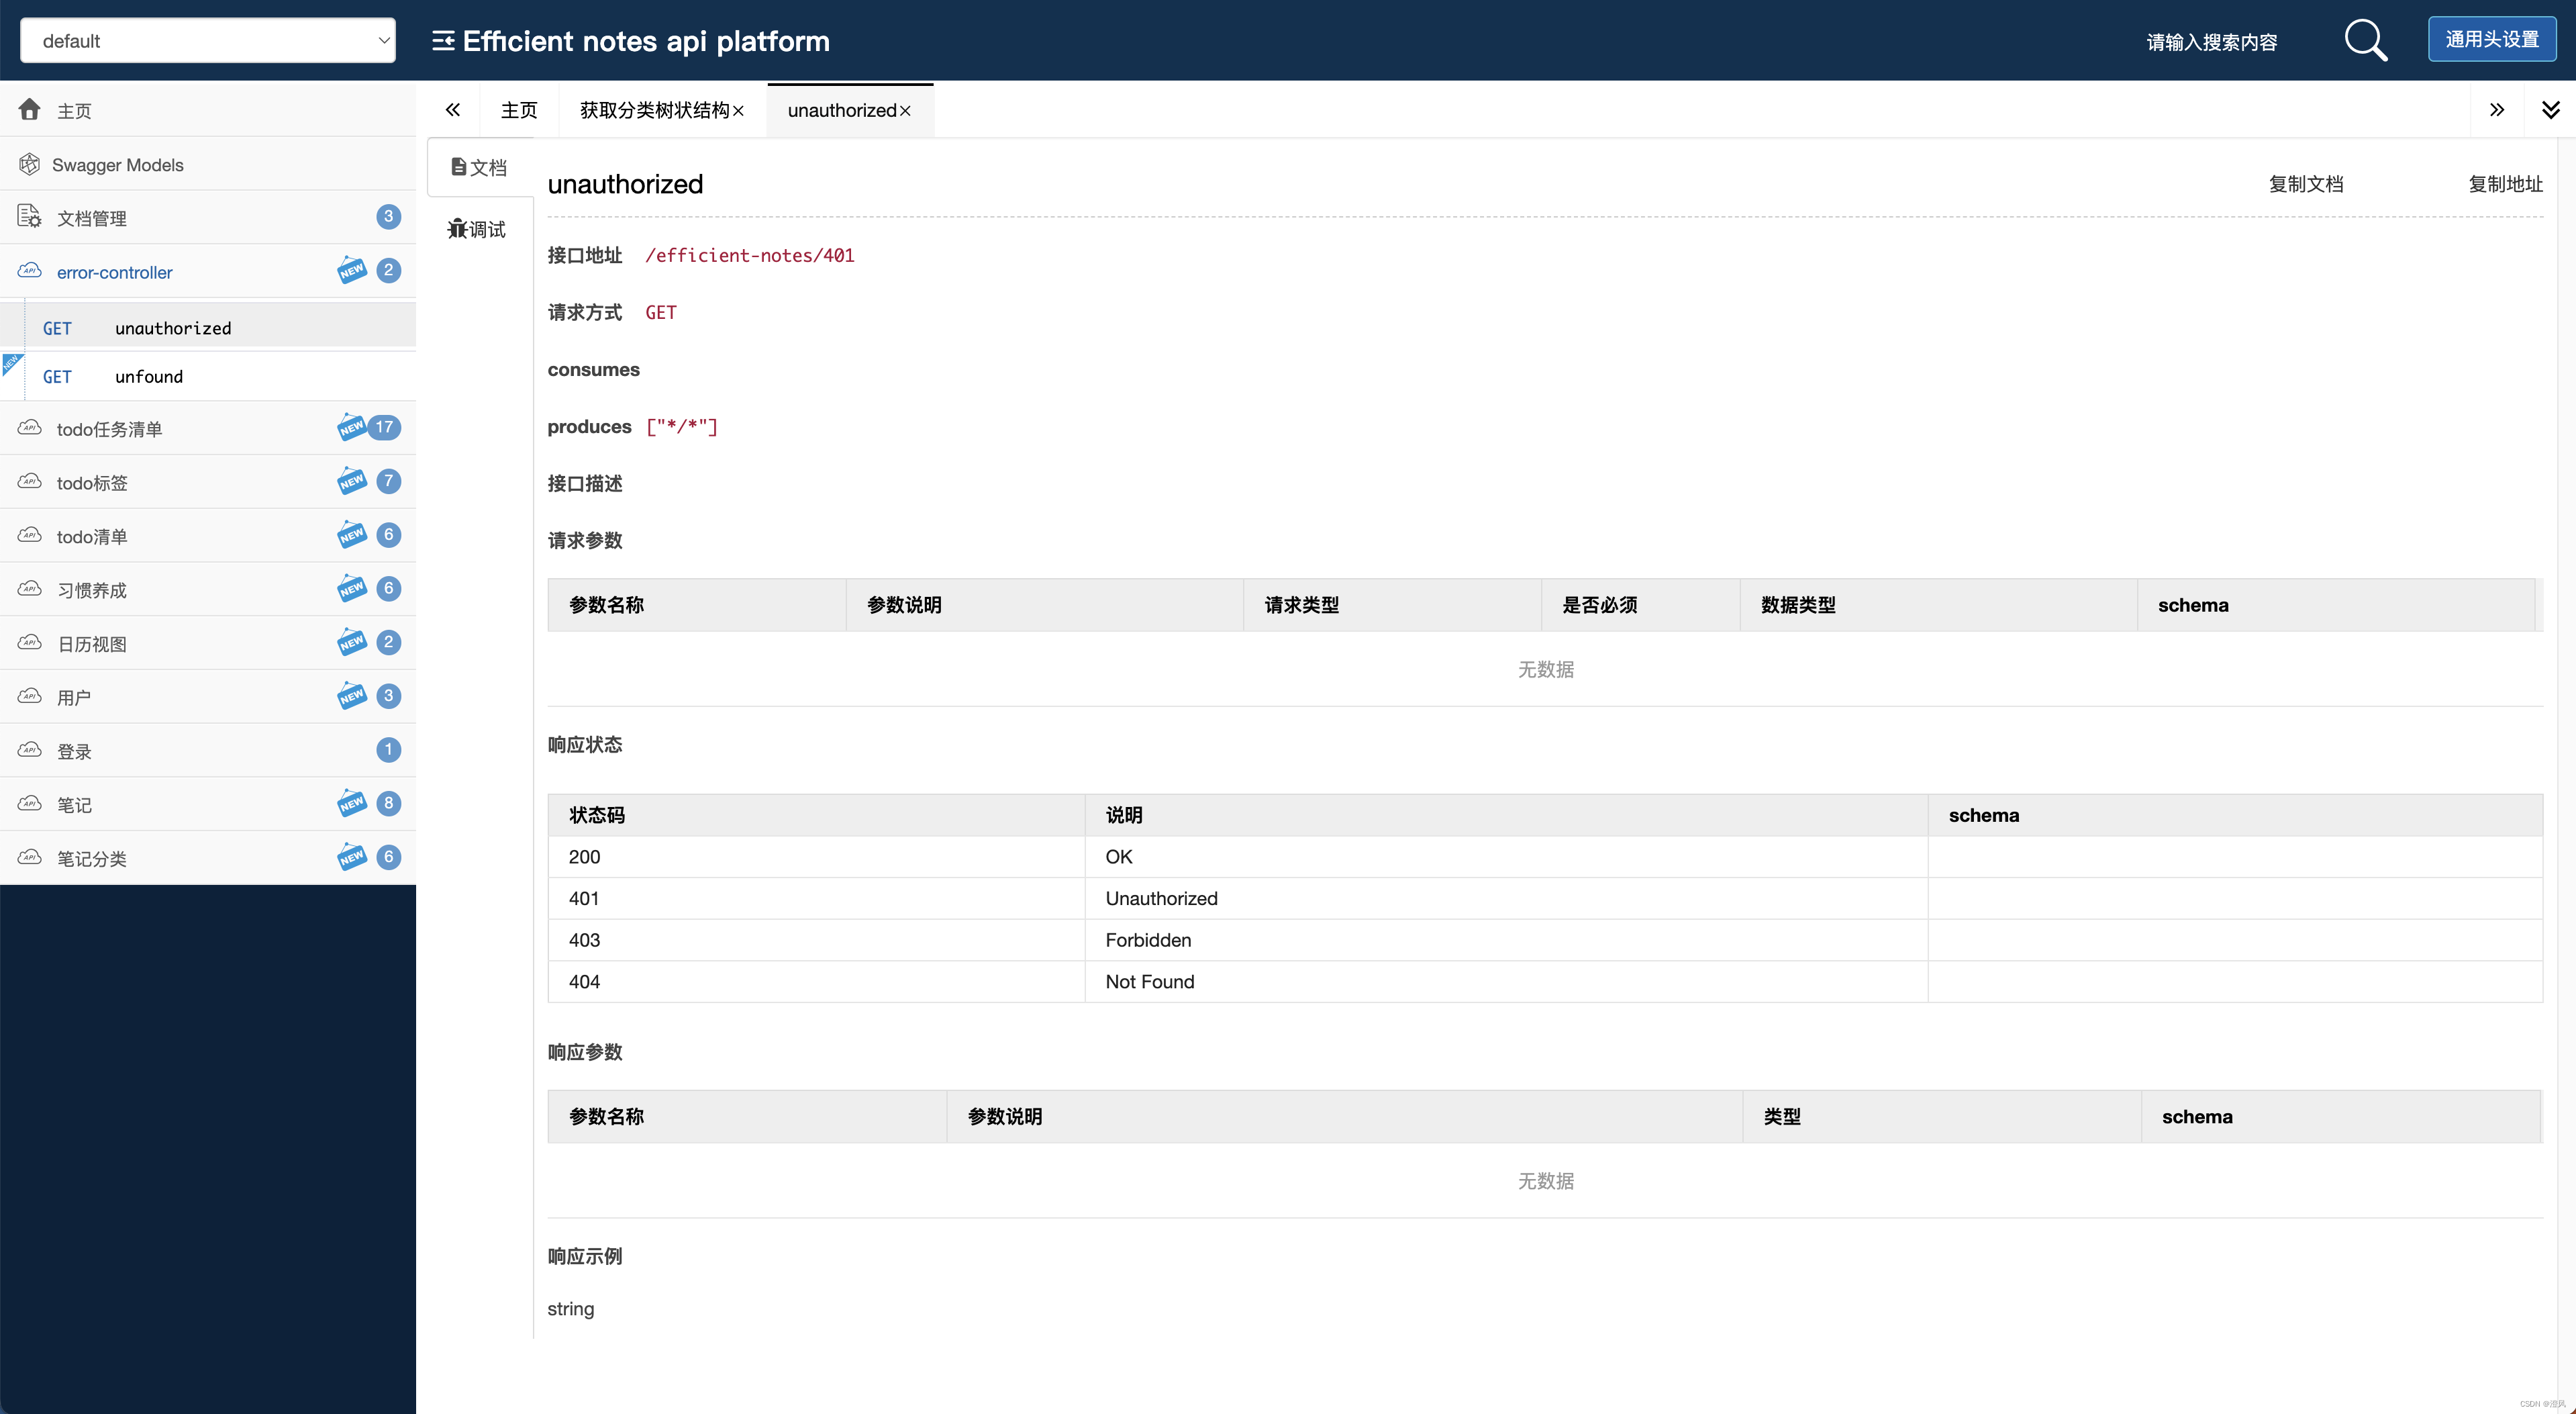
Task: Collapse the error-controller group
Action: (208, 271)
